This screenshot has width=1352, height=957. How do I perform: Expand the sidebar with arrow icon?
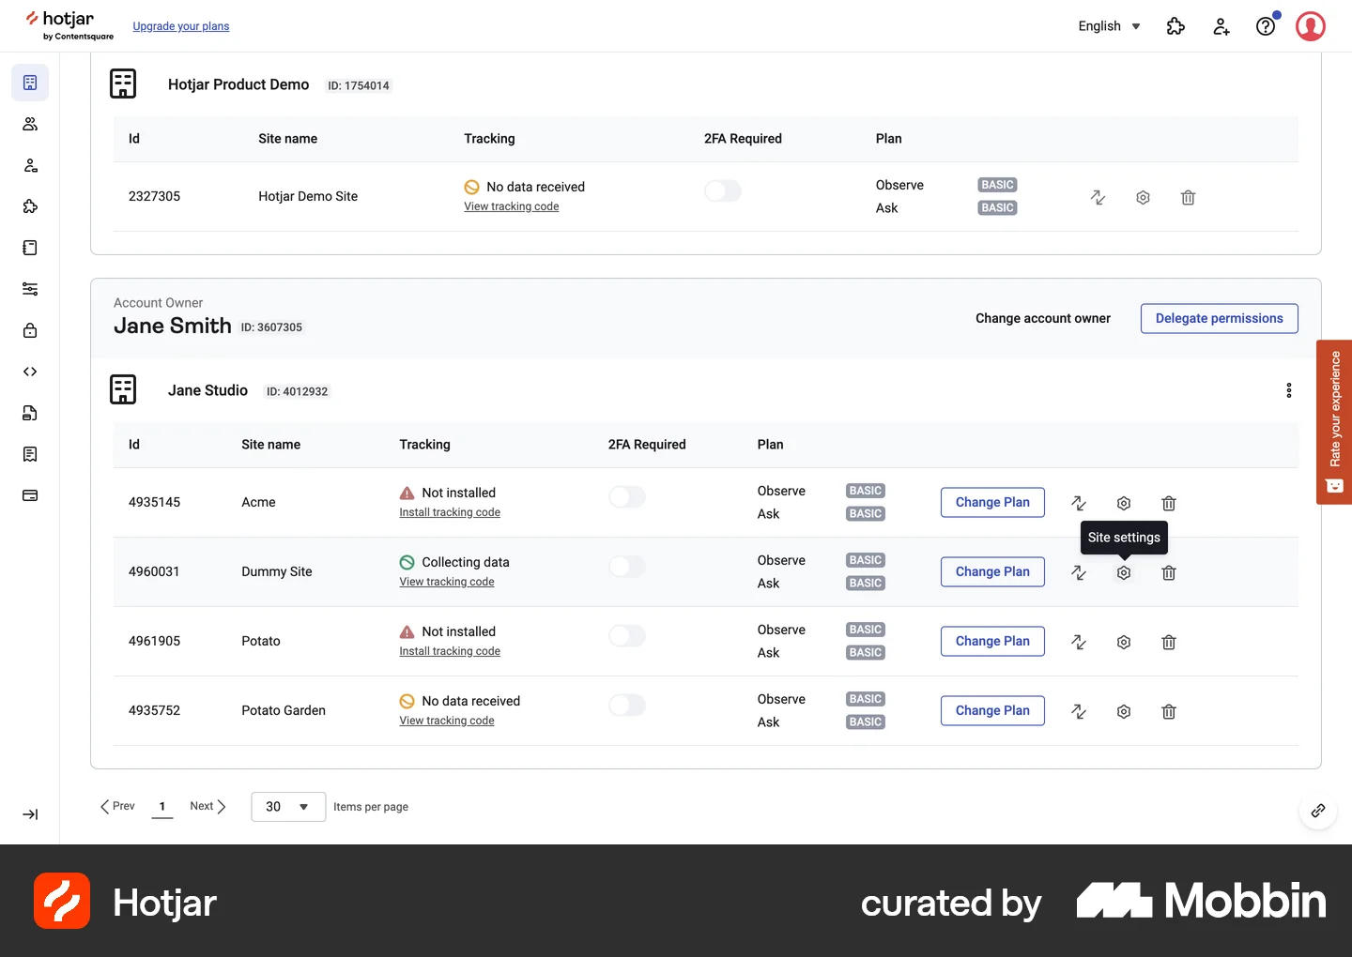[x=30, y=814]
